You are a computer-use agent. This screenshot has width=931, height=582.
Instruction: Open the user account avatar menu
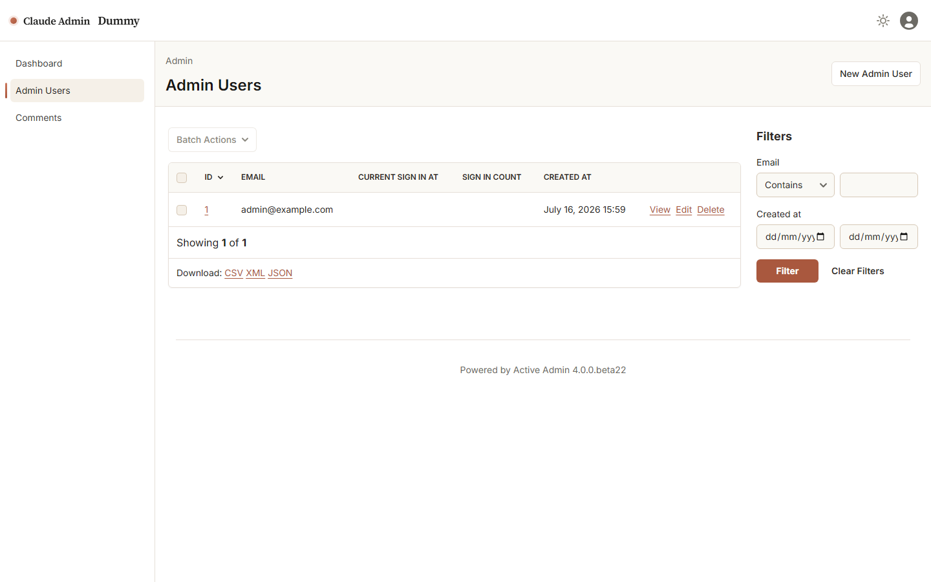coord(909,21)
